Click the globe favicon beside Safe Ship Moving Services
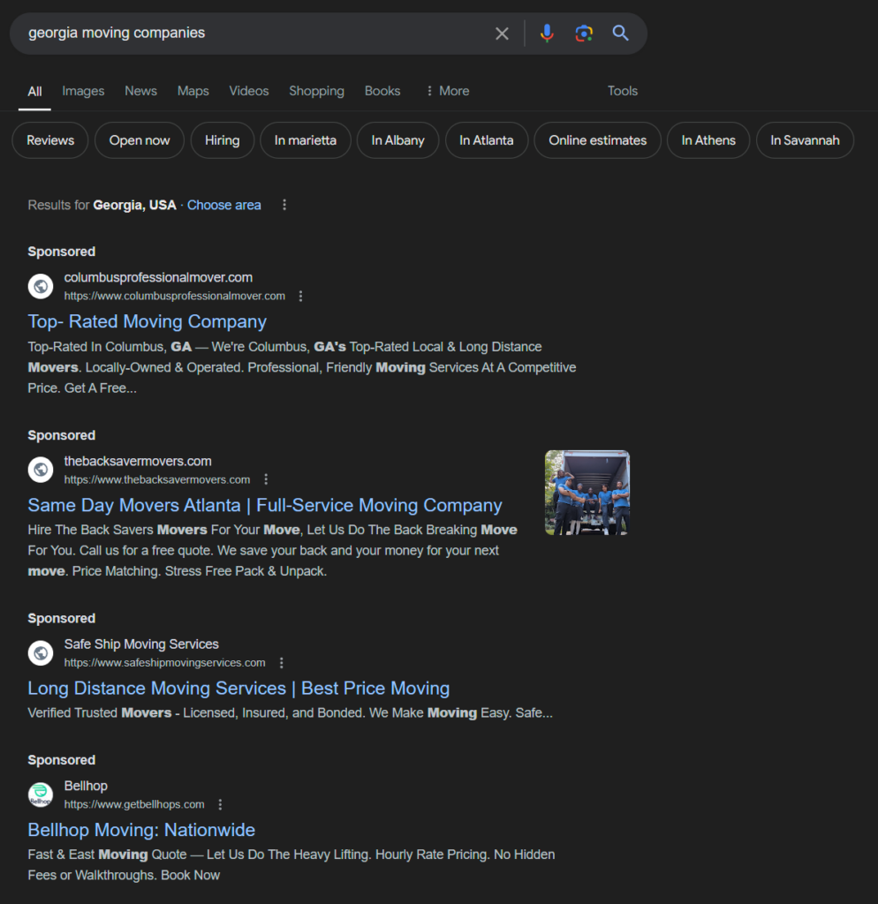878x904 pixels. click(x=41, y=653)
